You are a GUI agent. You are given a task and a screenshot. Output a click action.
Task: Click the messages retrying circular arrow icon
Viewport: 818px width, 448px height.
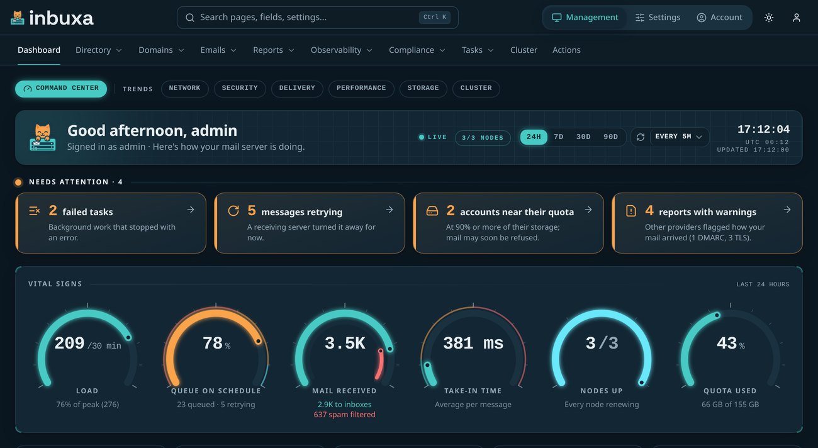pos(233,211)
